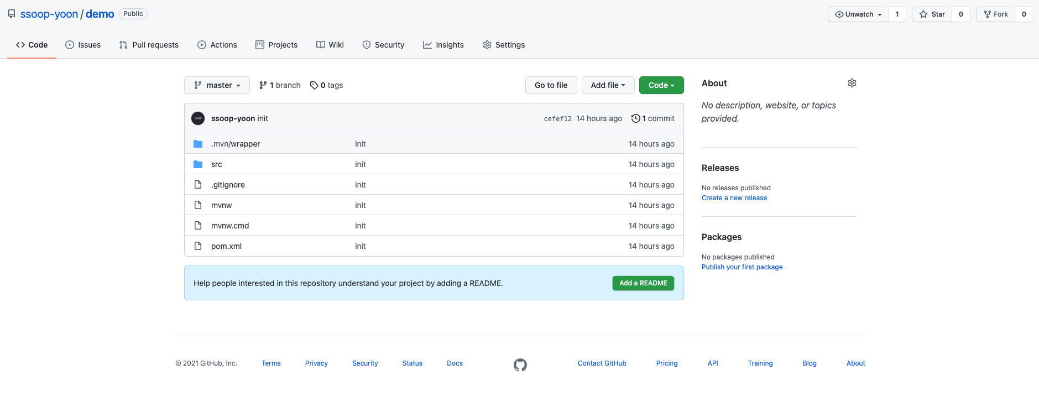Open the .gitignore file
Viewport: 1039px width, 401px height.
[228, 185]
